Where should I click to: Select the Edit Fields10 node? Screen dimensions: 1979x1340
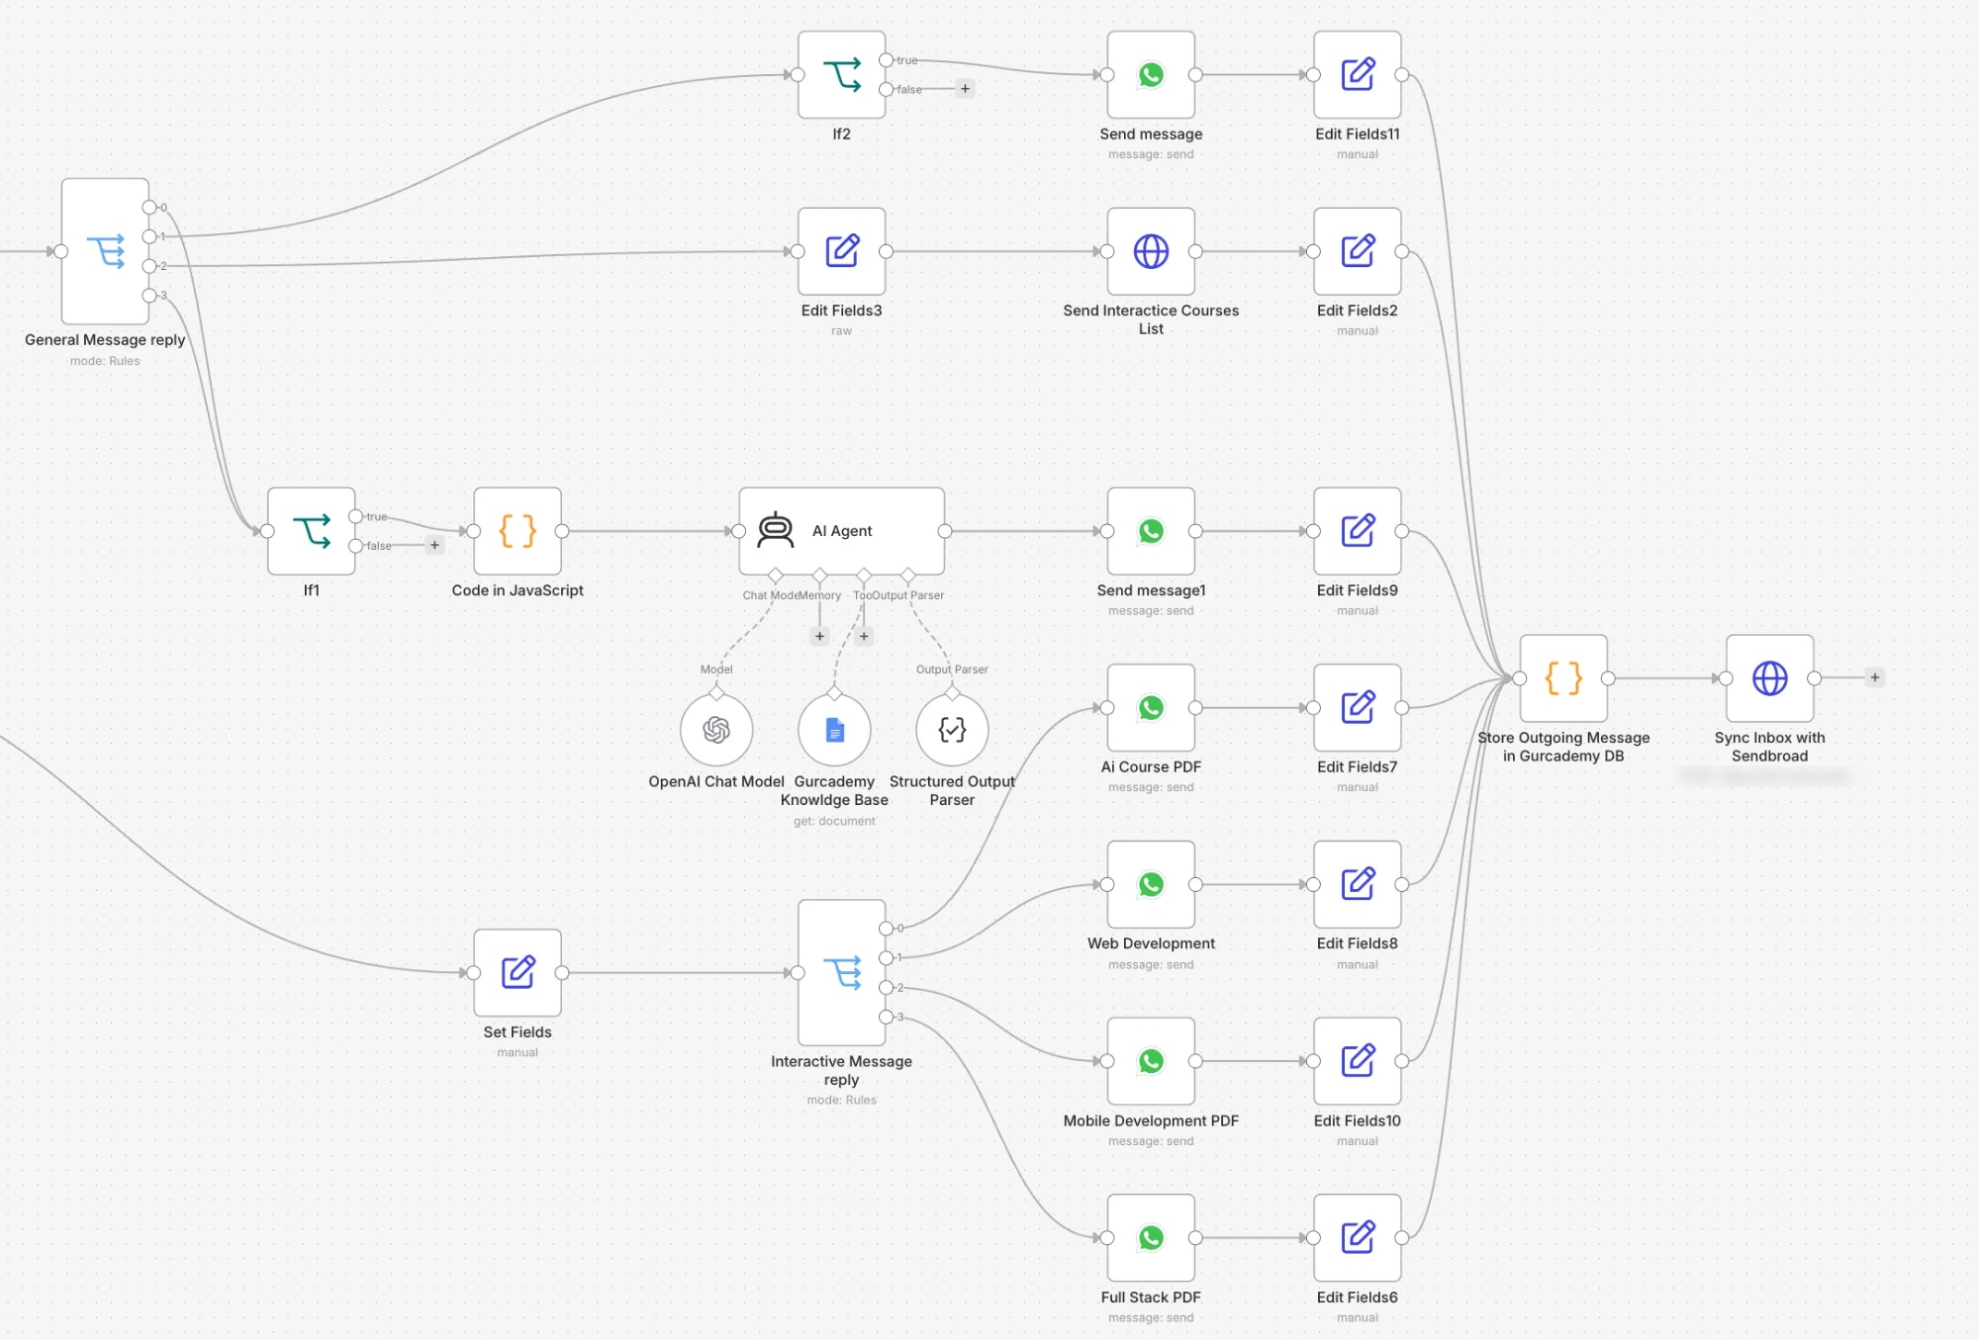[1358, 1061]
